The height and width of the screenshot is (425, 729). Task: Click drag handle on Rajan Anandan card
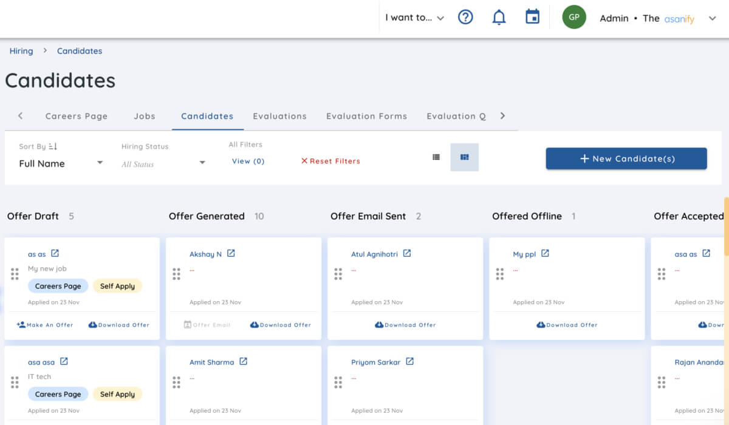coord(661,382)
